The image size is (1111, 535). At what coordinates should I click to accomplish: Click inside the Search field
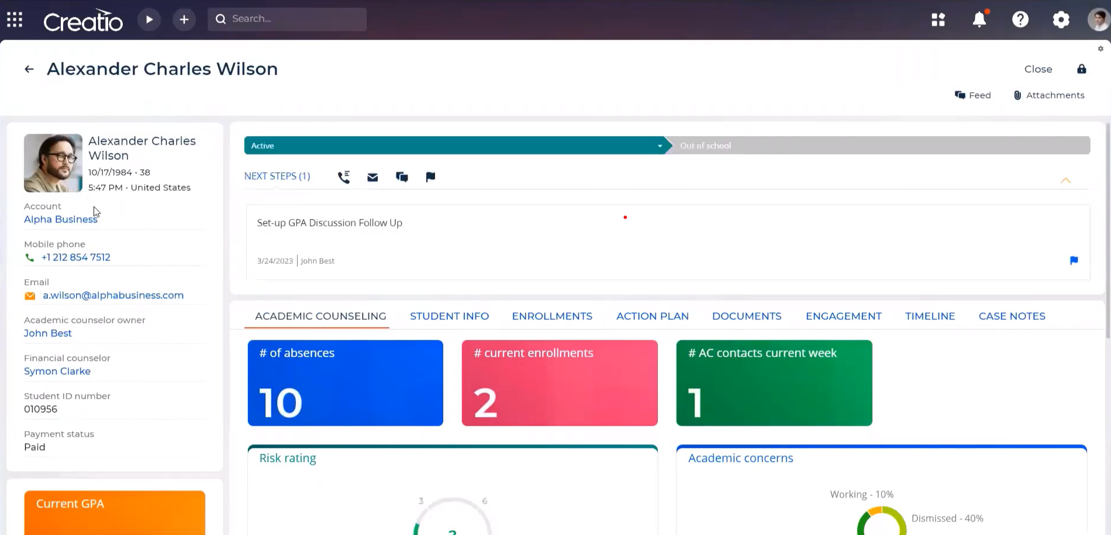tap(287, 19)
